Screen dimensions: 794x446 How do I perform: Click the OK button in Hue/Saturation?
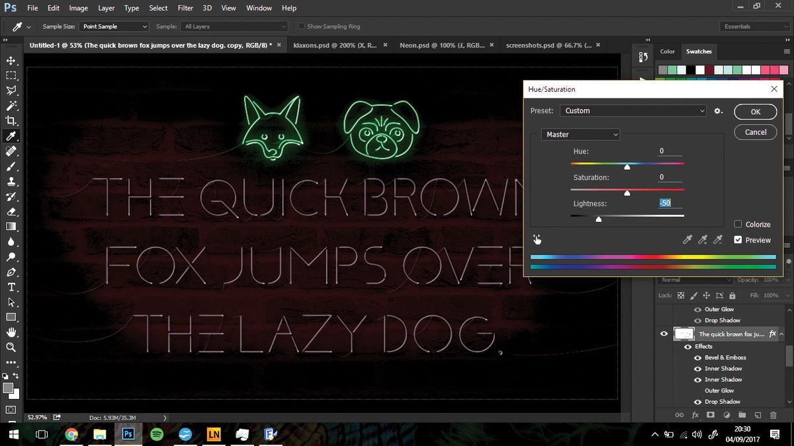pyautogui.click(x=755, y=111)
